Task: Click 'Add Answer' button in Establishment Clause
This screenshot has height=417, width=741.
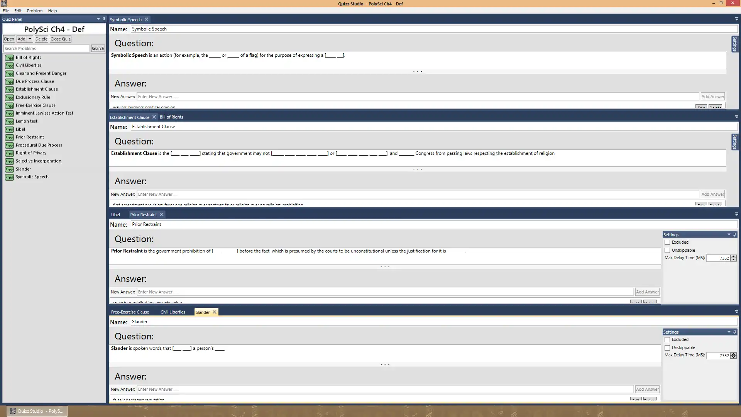Action: point(712,194)
